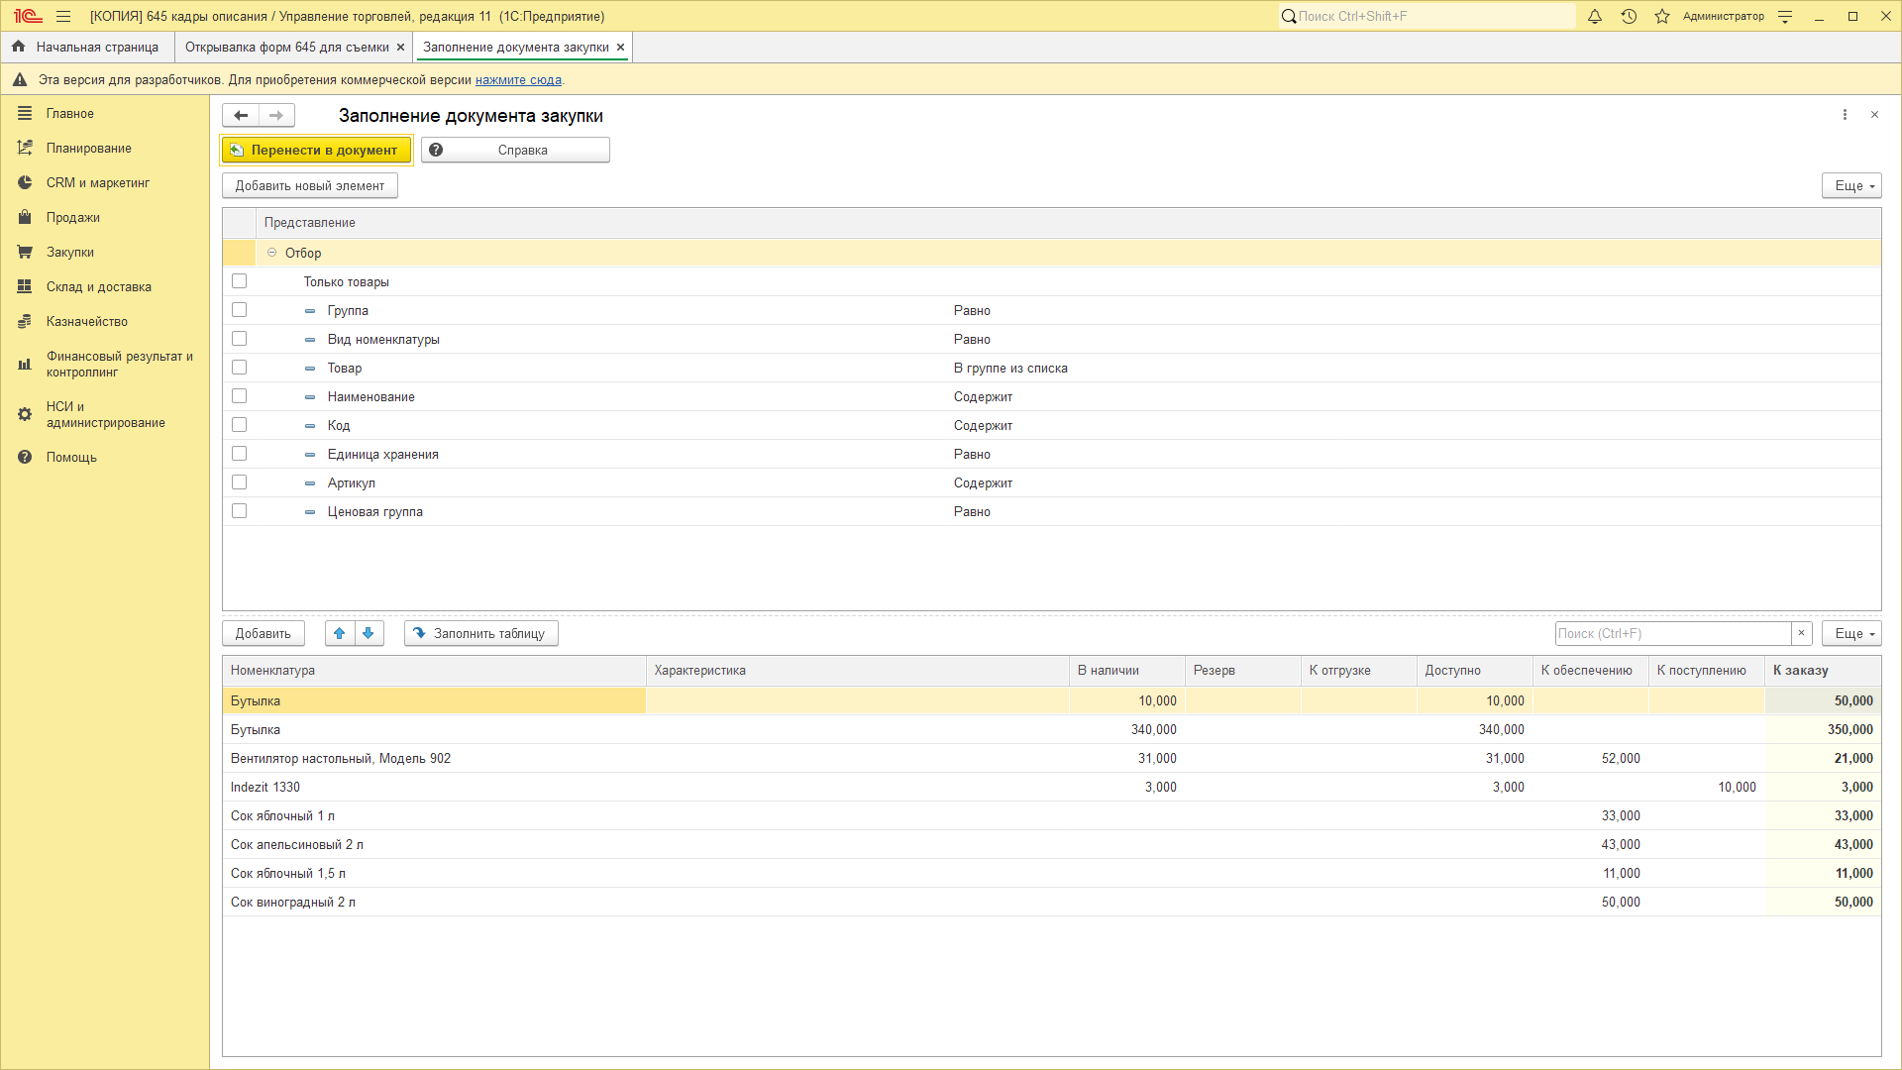
Task: Enable the Группа filter checkbox
Action: coord(239,310)
